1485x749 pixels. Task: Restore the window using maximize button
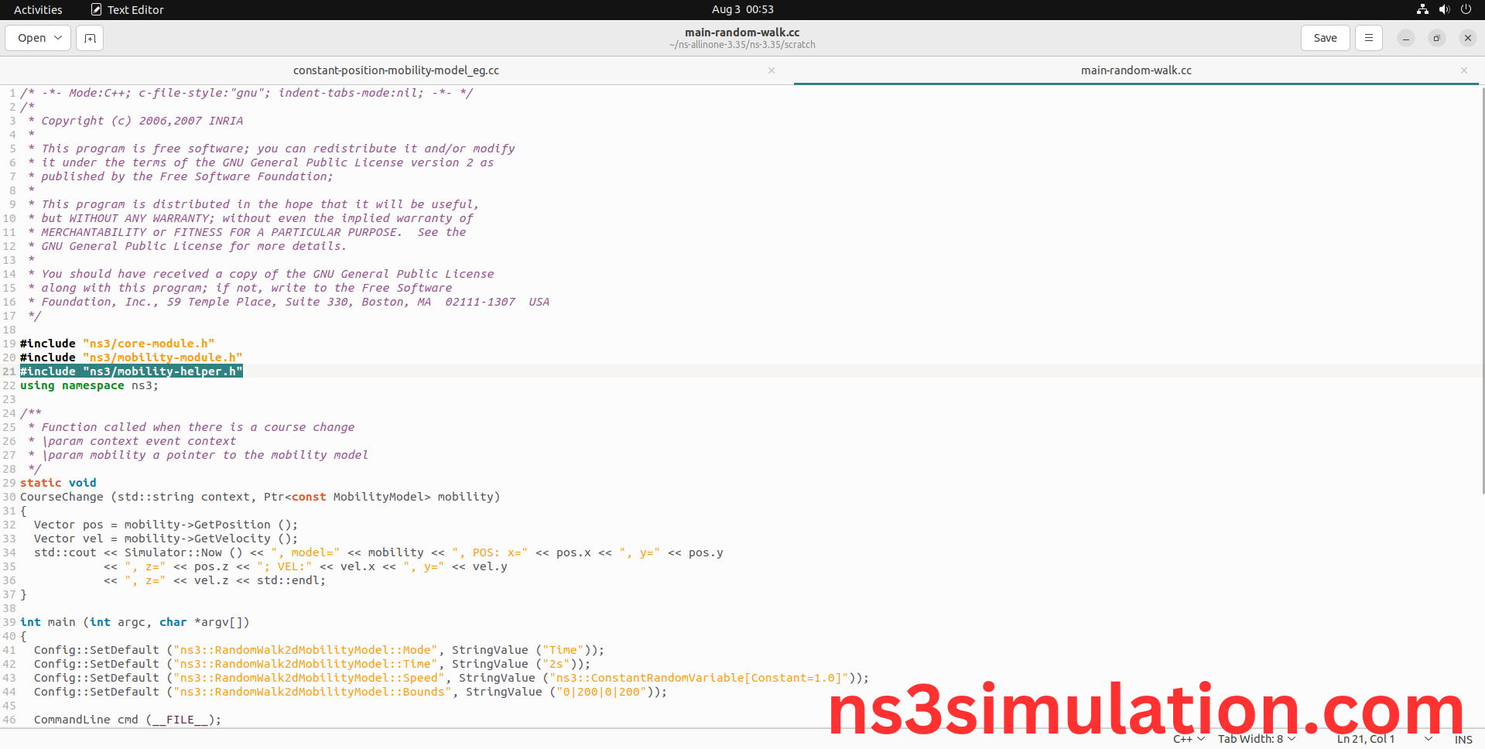pos(1437,38)
